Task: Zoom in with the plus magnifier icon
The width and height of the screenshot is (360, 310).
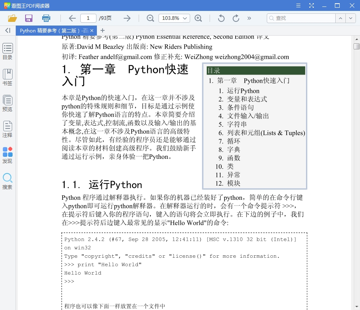Action: pyautogui.click(x=198, y=18)
